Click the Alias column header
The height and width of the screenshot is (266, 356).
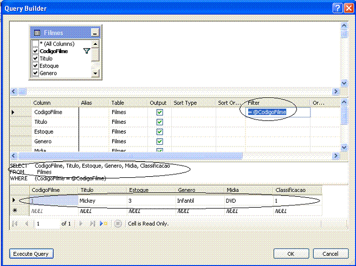click(94, 103)
